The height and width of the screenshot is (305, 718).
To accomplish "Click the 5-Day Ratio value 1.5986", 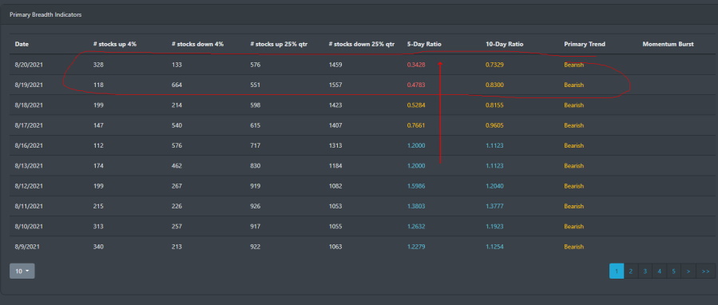I will click(416, 186).
